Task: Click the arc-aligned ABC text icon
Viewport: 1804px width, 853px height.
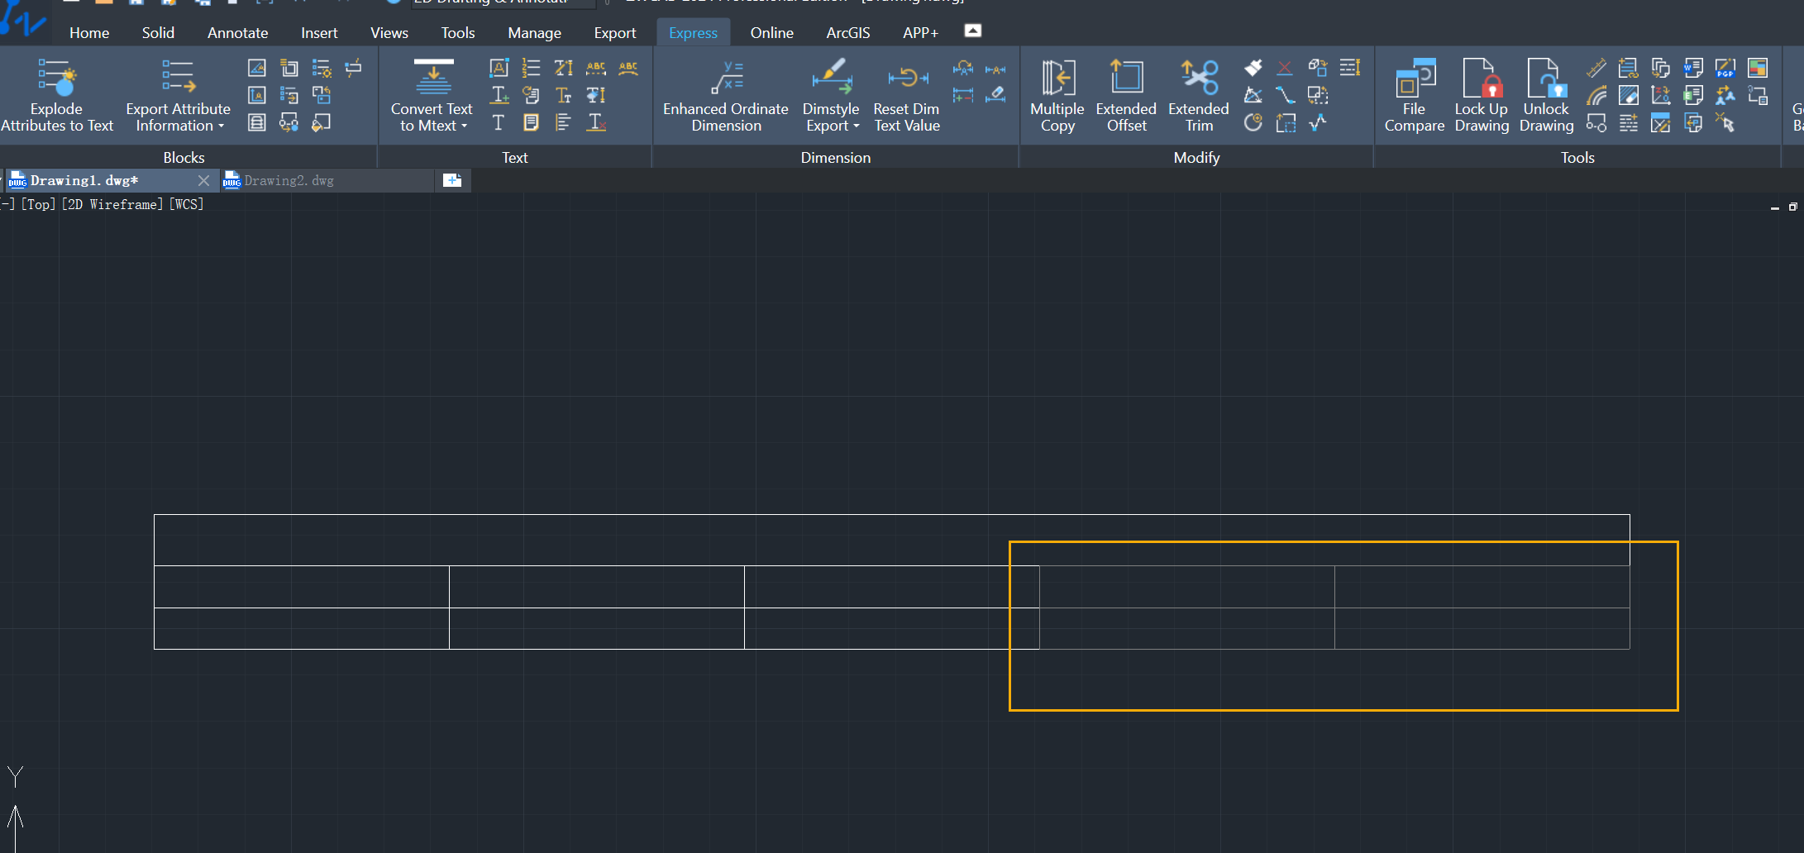Action: click(628, 68)
